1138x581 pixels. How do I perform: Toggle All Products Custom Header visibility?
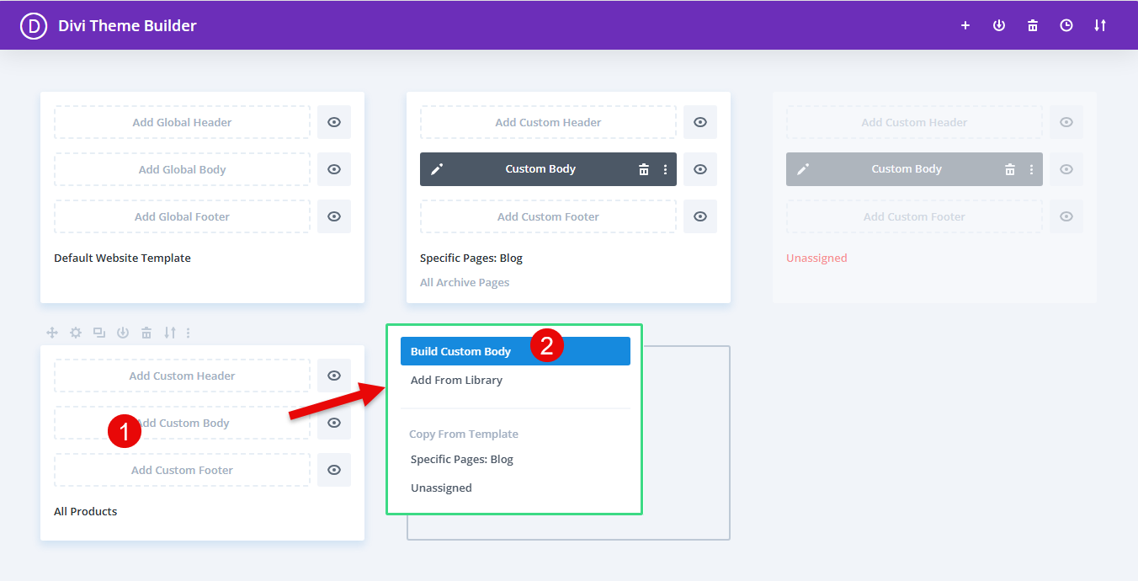coord(334,376)
